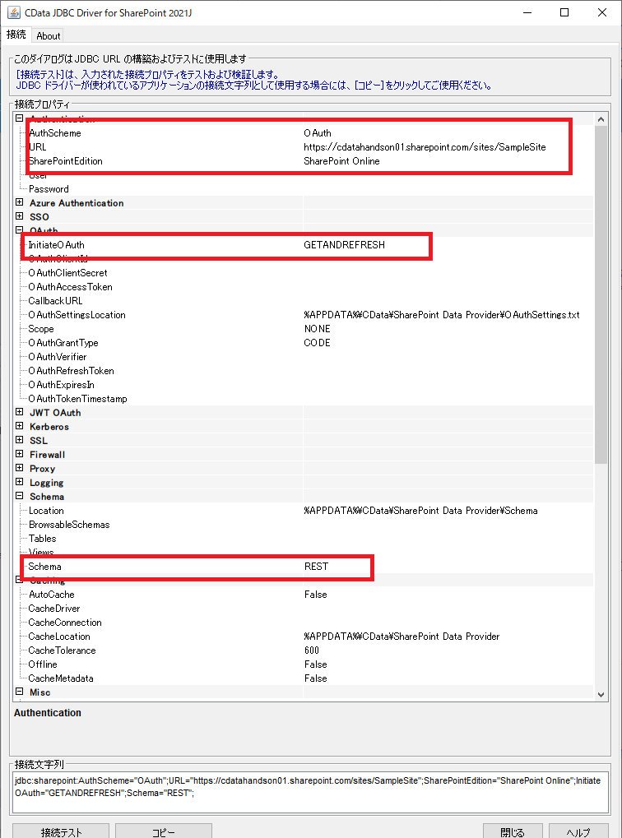Collapse the Schema section
622x838 pixels.
click(19, 496)
